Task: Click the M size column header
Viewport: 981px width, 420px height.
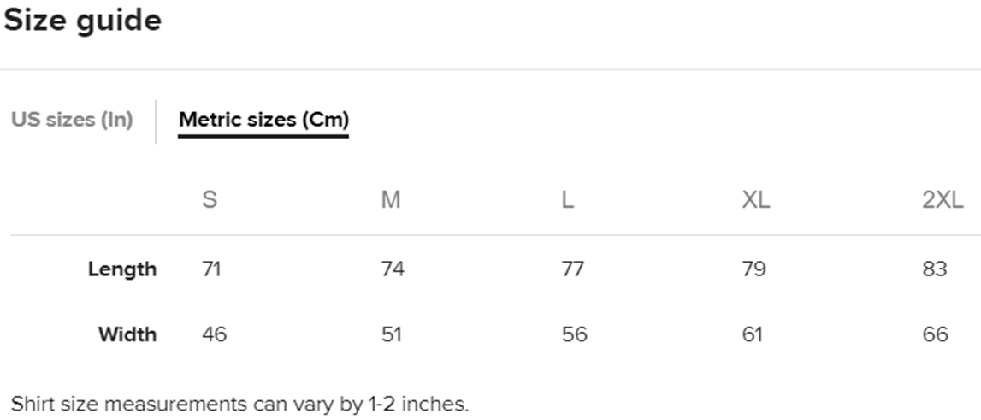Action: coord(391,201)
